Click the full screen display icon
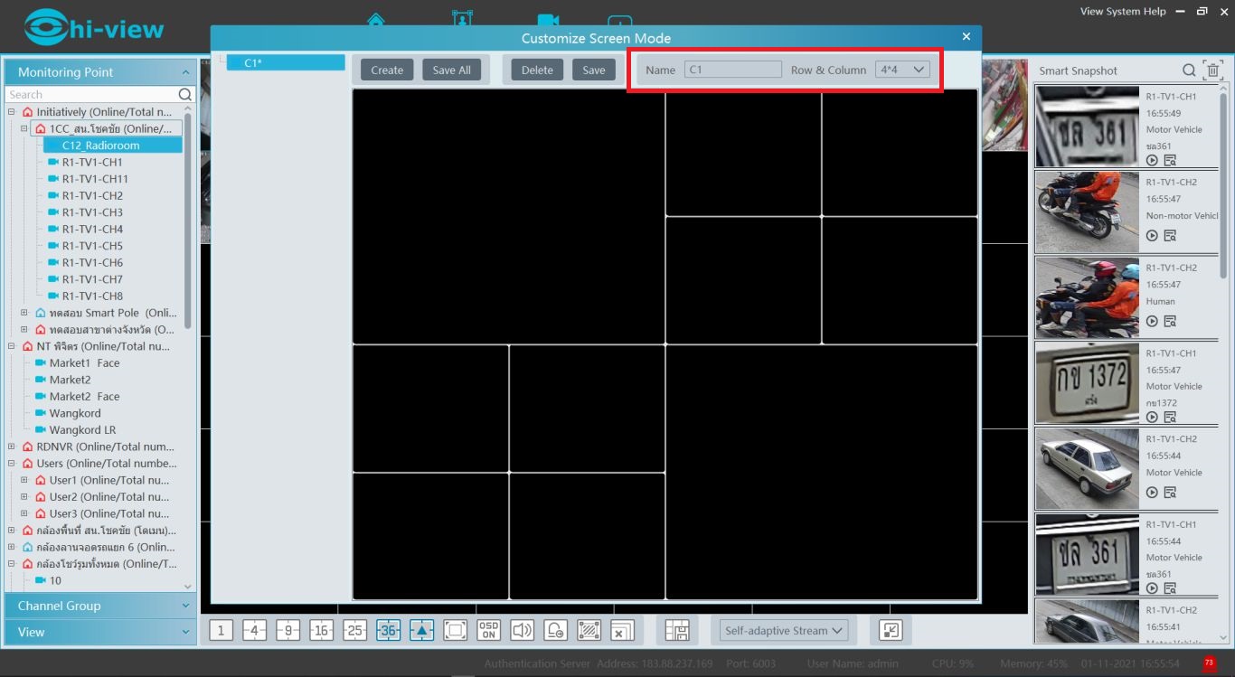Viewport: 1235px width, 677px height. click(x=455, y=630)
